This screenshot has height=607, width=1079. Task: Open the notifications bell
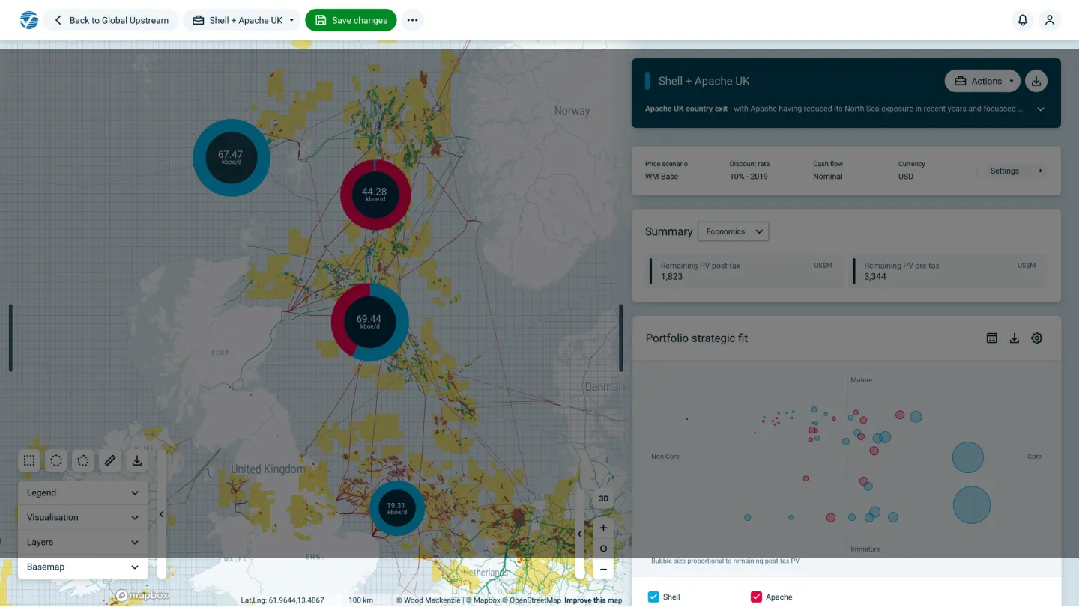coord(1022,20)
